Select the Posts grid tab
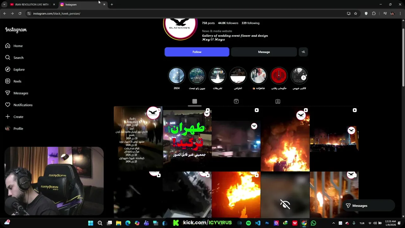The image size is (405, 228). pyautogui.click(x=195, y=101)
